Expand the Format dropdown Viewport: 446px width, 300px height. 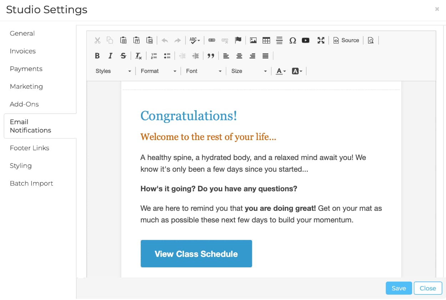158,71
